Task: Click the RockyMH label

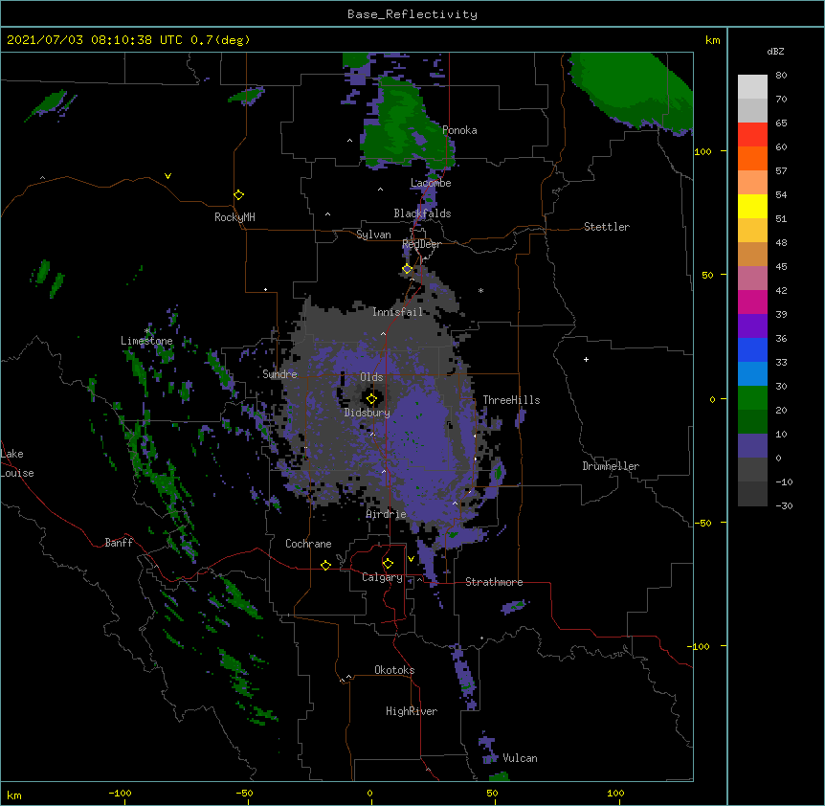Action: 234,217
